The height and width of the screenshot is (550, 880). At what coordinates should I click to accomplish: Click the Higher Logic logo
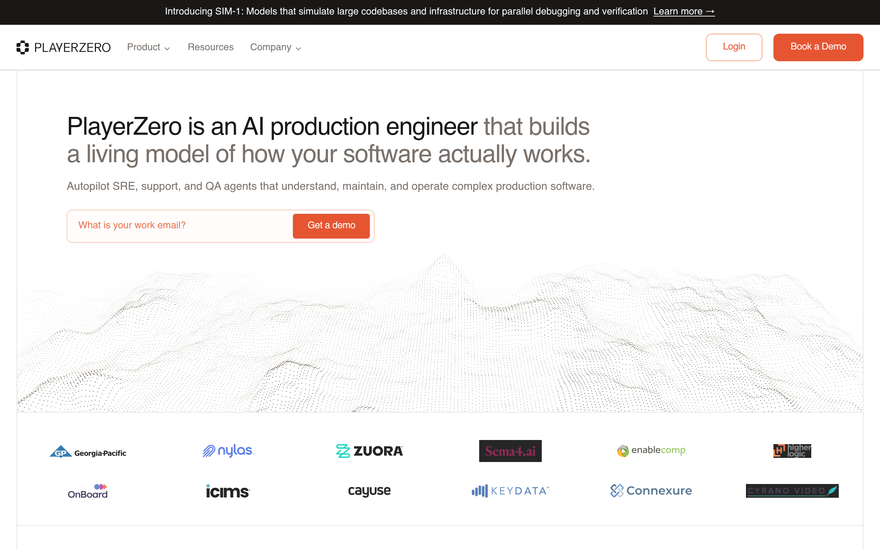tap(792, 451)
